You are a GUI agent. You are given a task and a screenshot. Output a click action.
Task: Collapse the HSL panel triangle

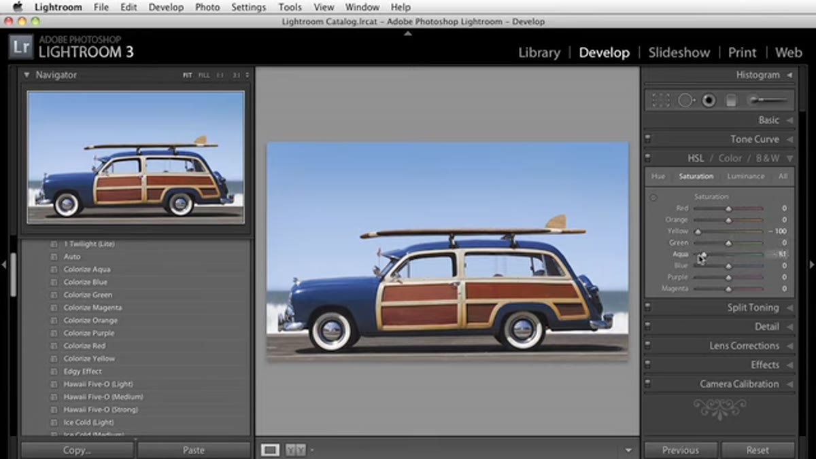click(x=789, y=158)
